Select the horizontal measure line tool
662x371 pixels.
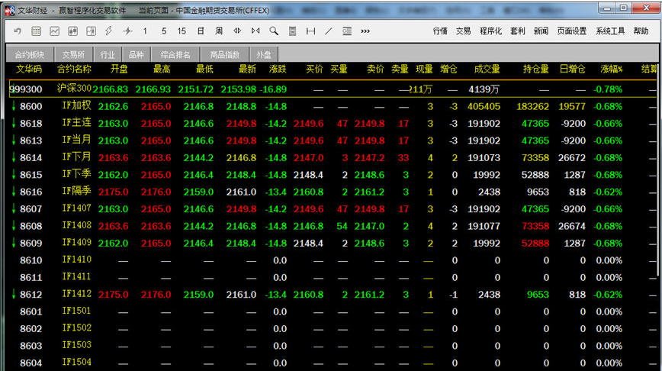point(310,31)
